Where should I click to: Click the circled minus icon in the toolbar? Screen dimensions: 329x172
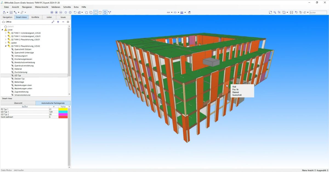coord(61,12)
